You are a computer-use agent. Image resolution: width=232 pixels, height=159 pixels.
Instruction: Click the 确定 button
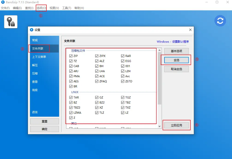(44, 129)
